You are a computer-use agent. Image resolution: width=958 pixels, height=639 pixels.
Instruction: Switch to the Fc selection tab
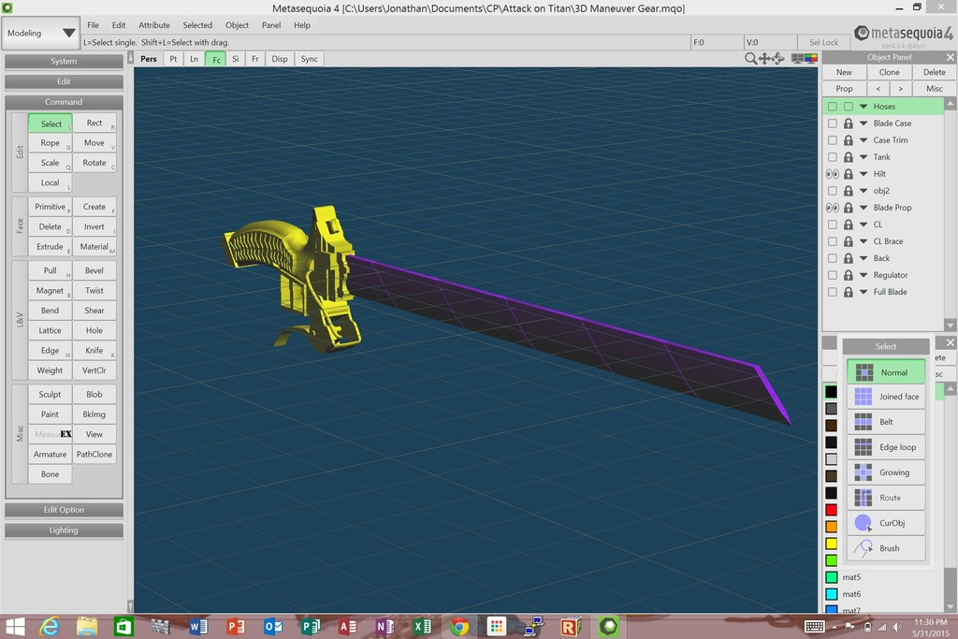point(215,58)
